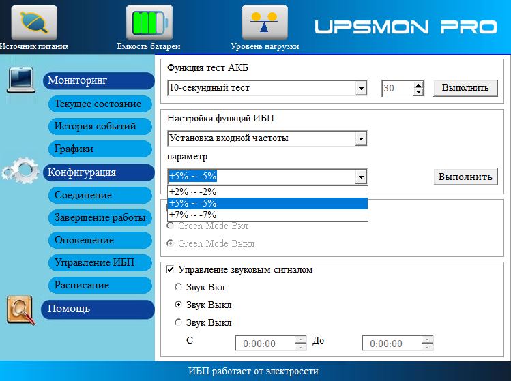The image size is (511, 381).
Task: Expand the battery test type dropdown
Action: [361, 88]
